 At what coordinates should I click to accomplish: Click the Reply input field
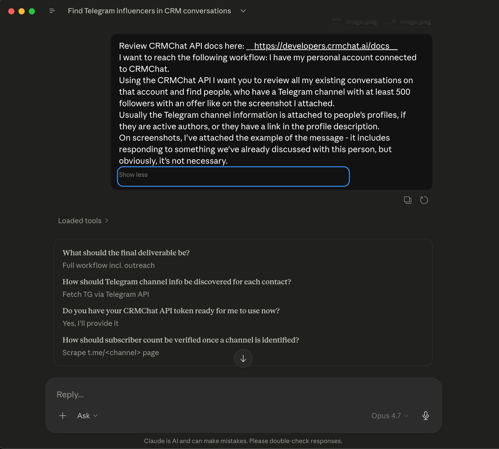point(180,394)
